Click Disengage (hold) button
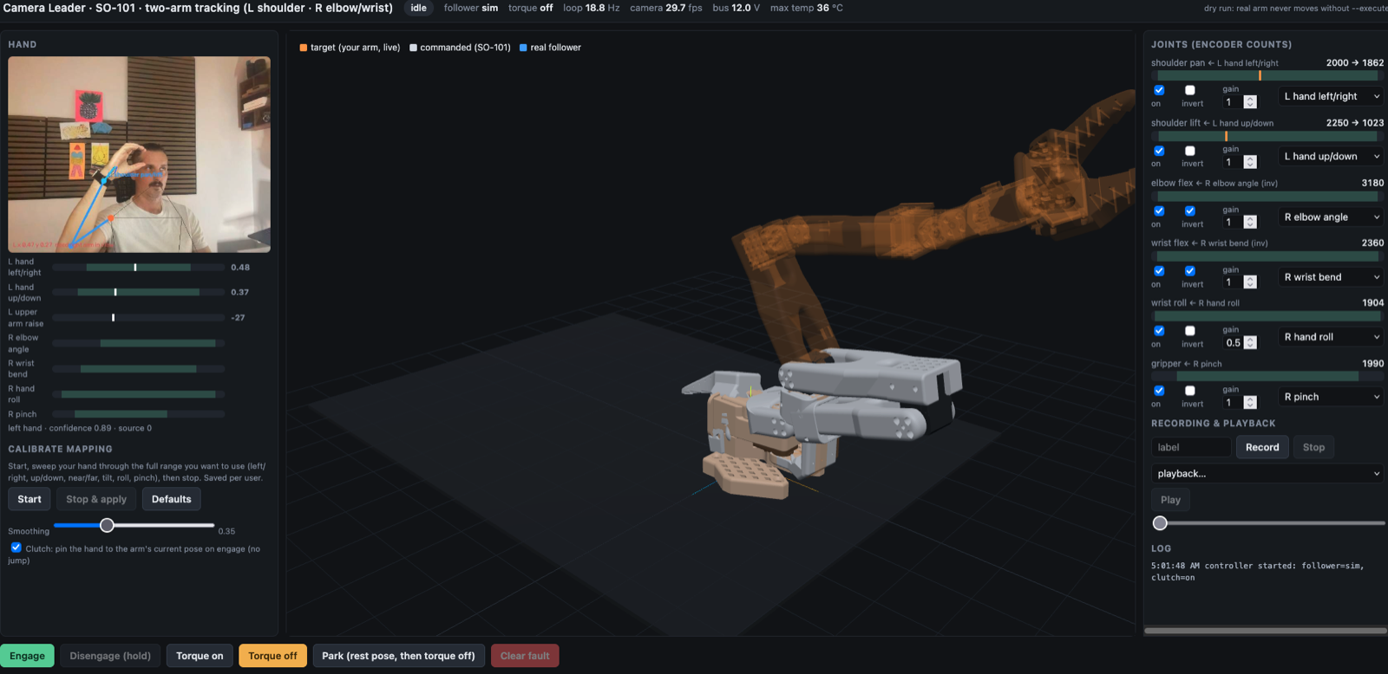 (x=110, y=656)
